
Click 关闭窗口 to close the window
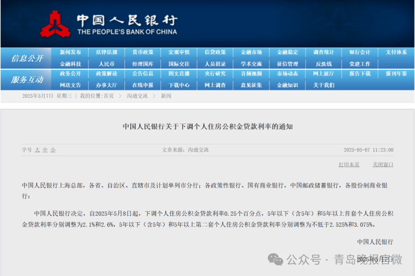pyautogui.click(x=383, y=164)
